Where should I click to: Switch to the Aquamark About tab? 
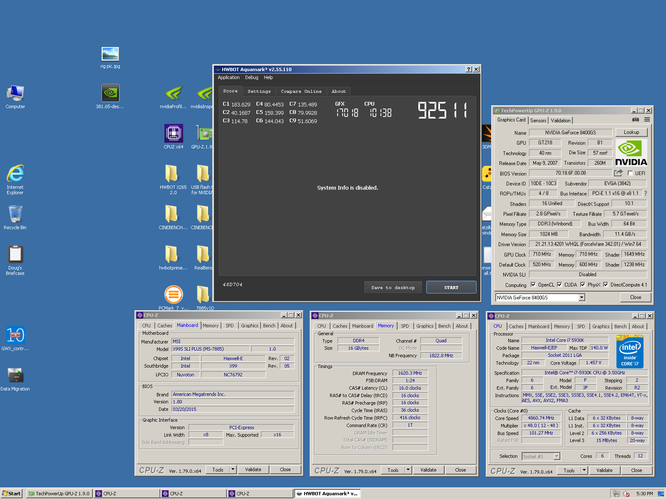(x=338, y=91)
